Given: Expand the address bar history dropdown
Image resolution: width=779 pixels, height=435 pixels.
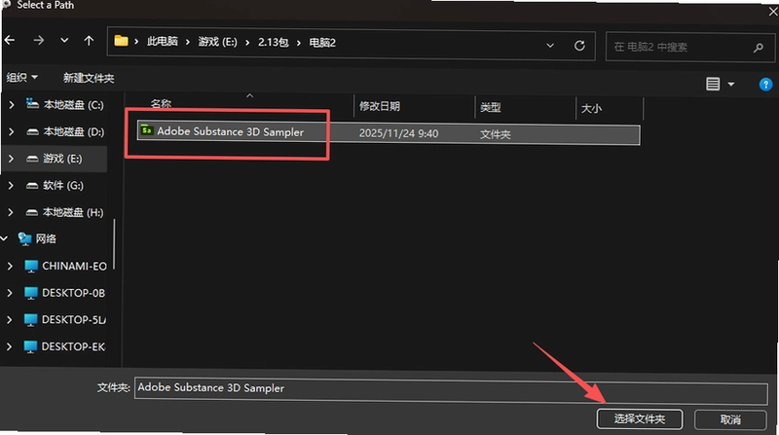Looking at the screenshot, I should pyautogui.click(x=550, y=45).
